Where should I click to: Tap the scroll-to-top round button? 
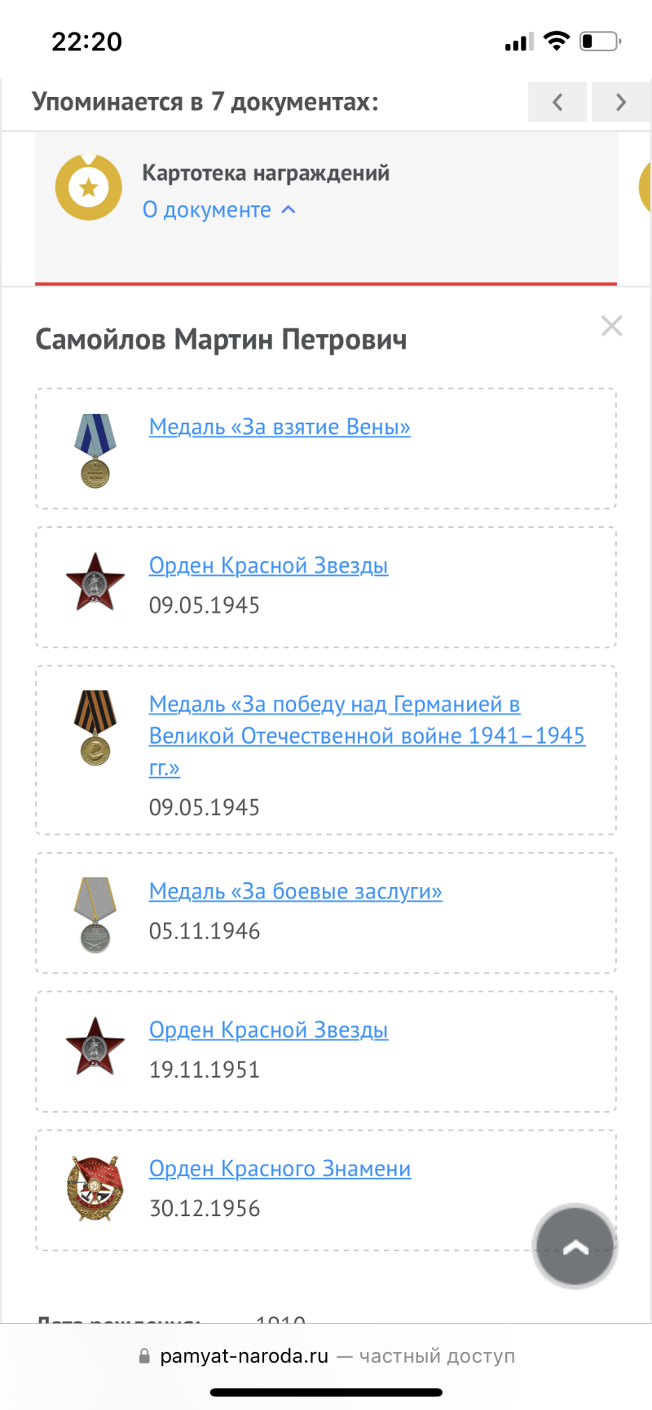click(575, 1246)
